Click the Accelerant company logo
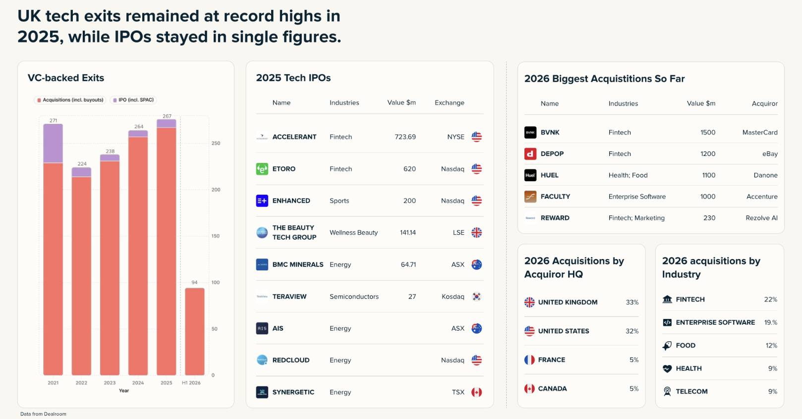 click(262, 137)
